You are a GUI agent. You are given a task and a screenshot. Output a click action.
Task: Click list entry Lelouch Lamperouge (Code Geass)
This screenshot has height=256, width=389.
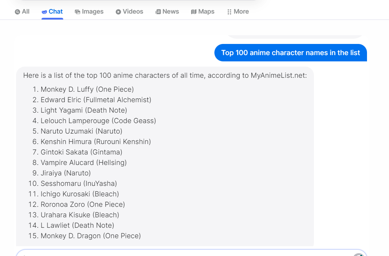[x=98, y=121]
